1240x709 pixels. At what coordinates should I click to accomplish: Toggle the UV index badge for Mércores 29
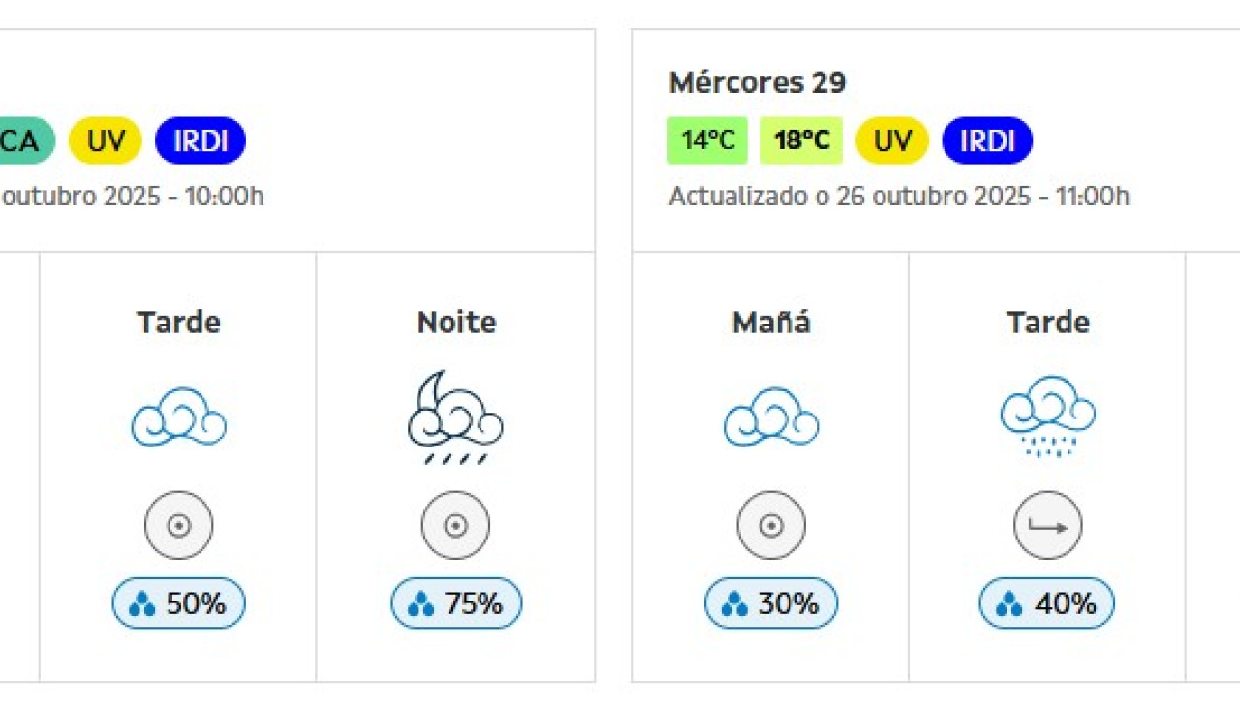(x=891, y=140)
